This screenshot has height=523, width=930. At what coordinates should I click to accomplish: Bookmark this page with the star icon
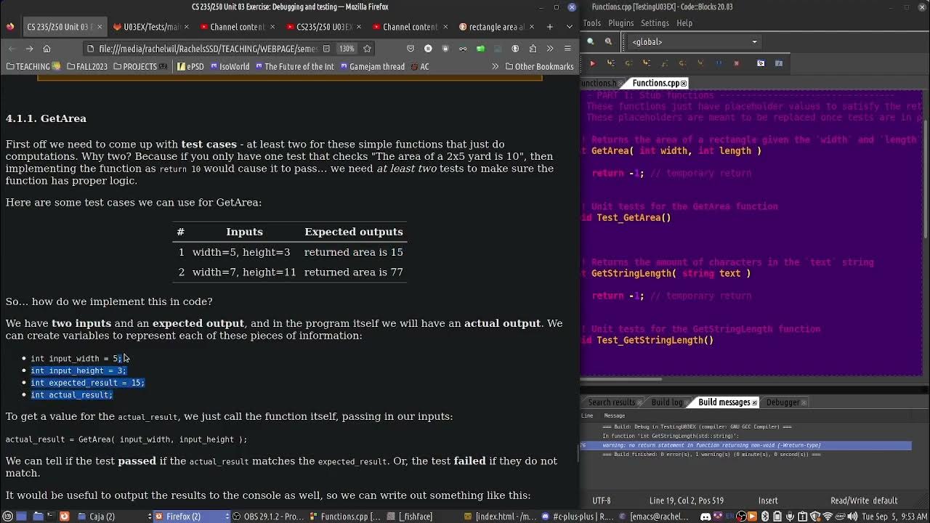(x=367, y=49)
